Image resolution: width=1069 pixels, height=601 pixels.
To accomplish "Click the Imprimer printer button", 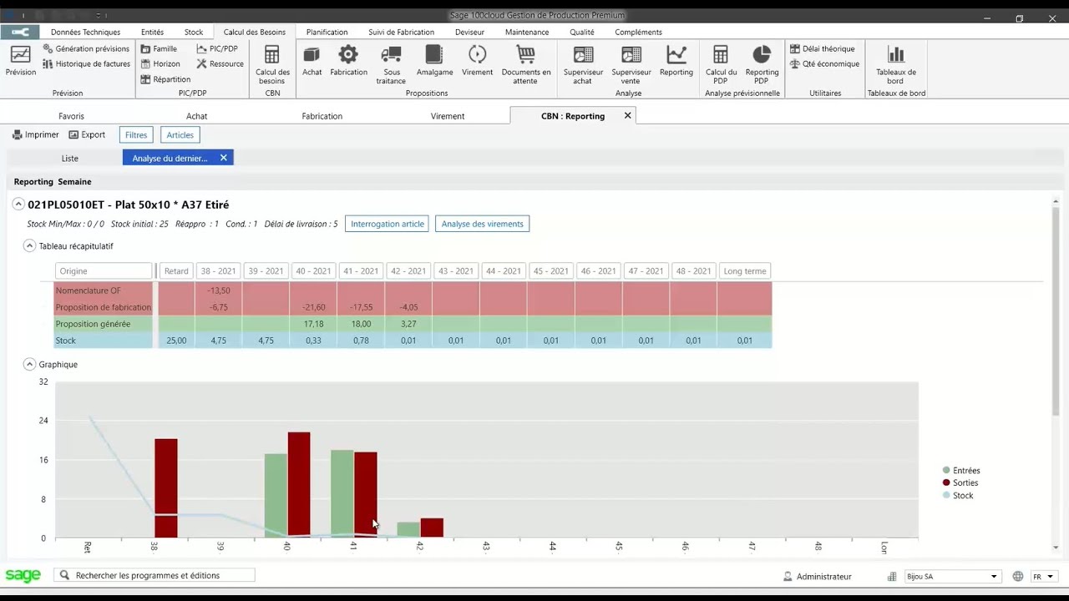I will point(36,134).
